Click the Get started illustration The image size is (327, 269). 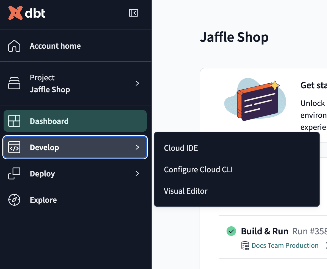[255, 100]
